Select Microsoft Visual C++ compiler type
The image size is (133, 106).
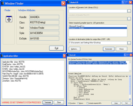98,26
